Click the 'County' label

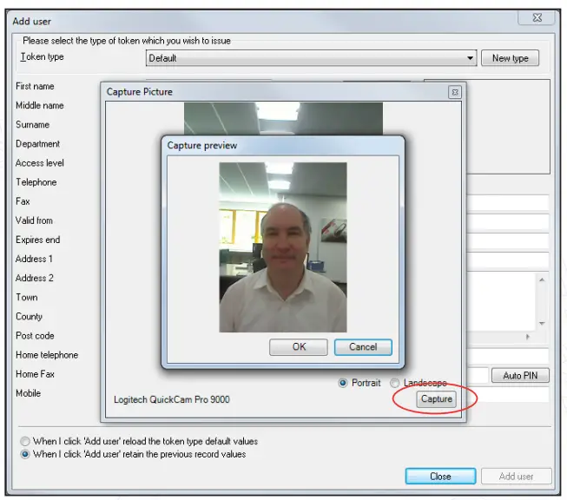tap(29, 317)
